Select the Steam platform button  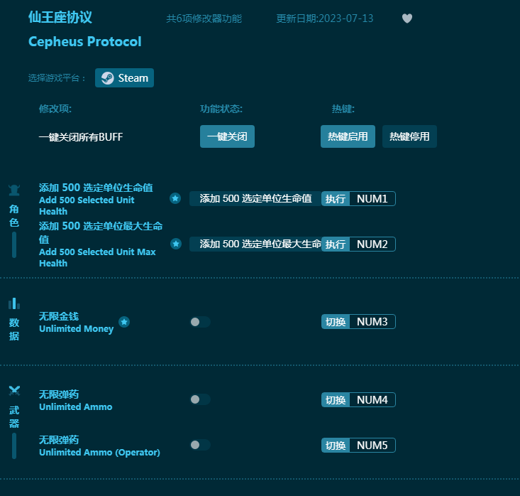pyautogui.click(x=124, y=77)
